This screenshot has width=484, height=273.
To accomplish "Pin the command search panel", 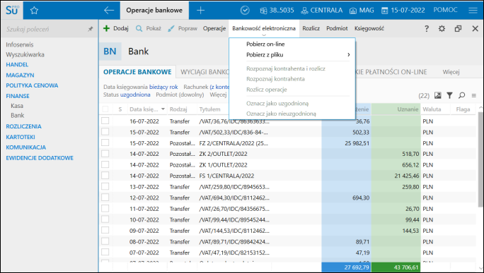I will pyautogui.click(x=90, y=29).
